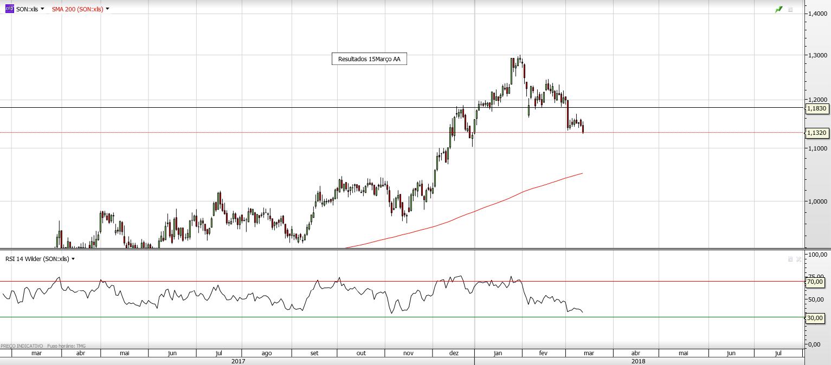
Task: Click the 'PREÇO INDICATIVO' footer text
Action: (x=22, y=346)
